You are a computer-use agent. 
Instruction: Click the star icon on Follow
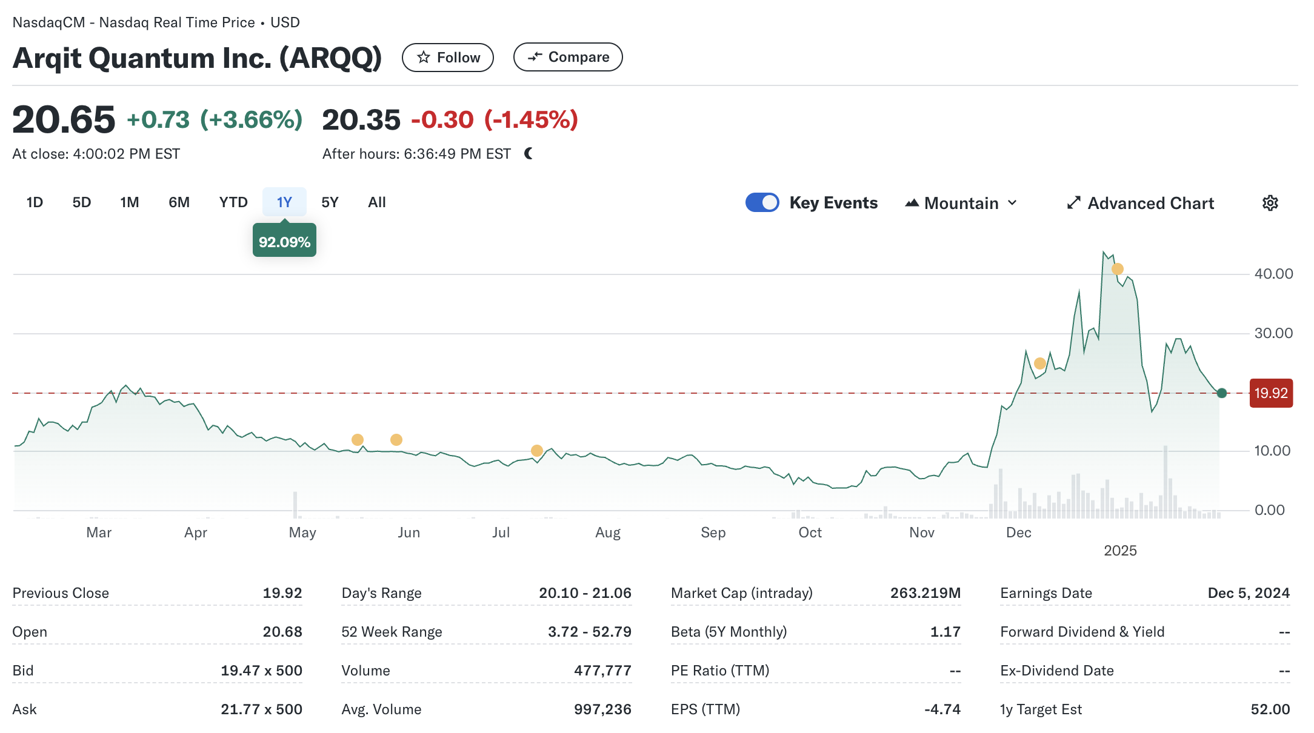tap(424, 58)
